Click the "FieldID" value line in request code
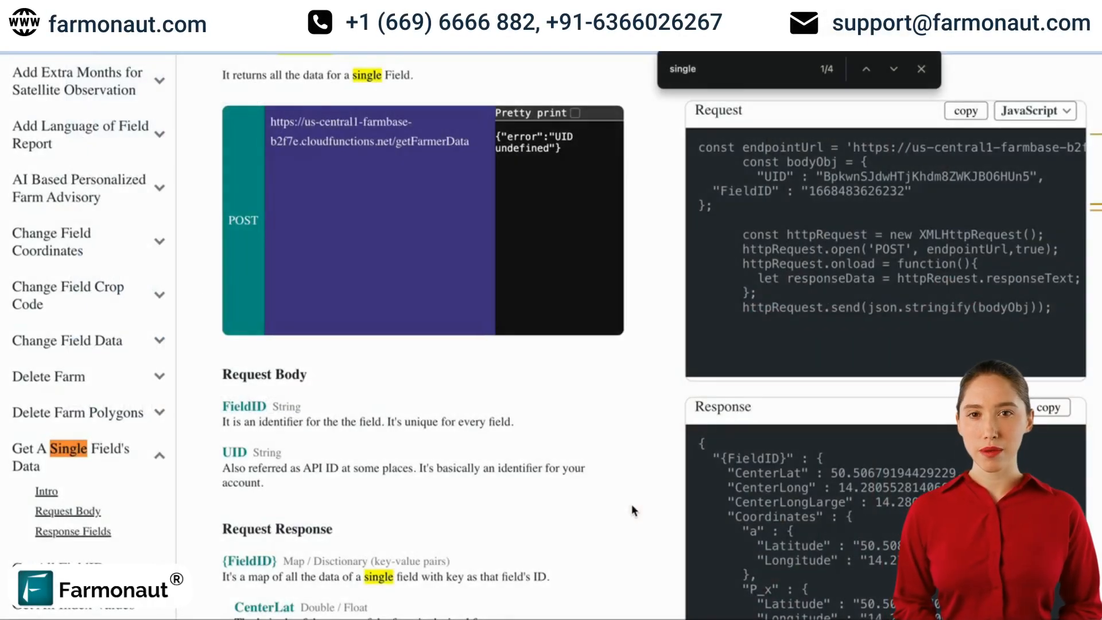Image resolution: width=1102 pixels, height=620 pixels. tap(812, 191)
